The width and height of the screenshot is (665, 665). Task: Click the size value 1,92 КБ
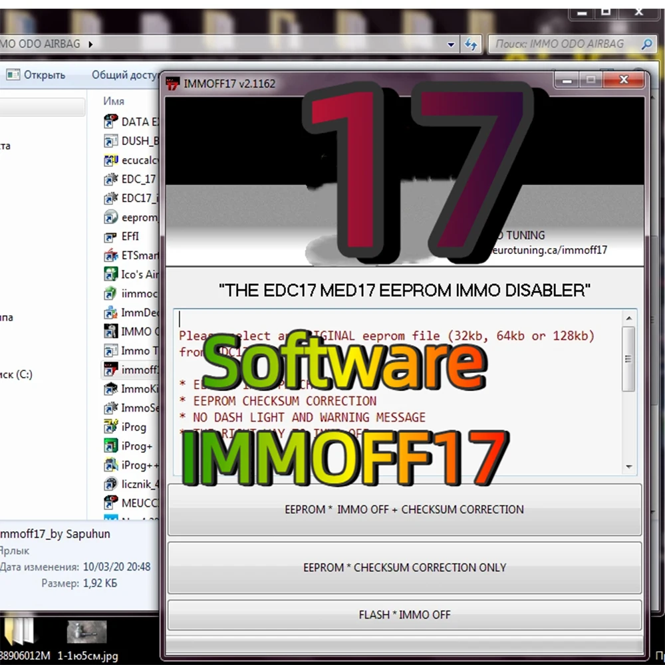click(100, 584)
